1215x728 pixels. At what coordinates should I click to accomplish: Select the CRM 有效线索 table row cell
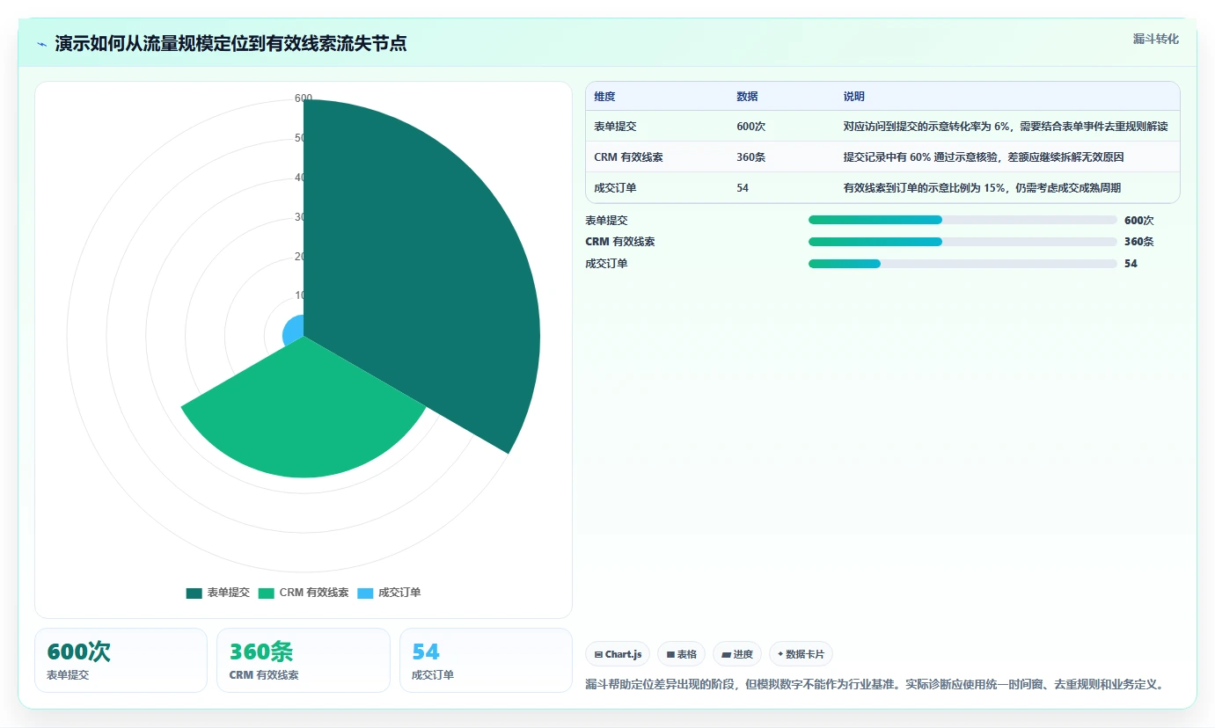click(628, 157)
